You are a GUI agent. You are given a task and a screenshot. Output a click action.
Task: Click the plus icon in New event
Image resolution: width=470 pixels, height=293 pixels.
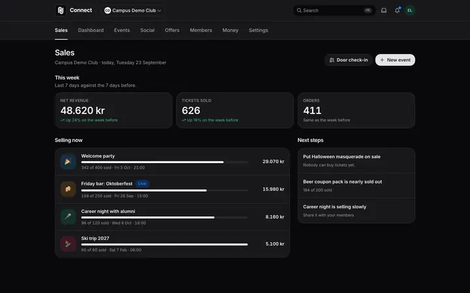pyautogui.click(x=382, y=60)
